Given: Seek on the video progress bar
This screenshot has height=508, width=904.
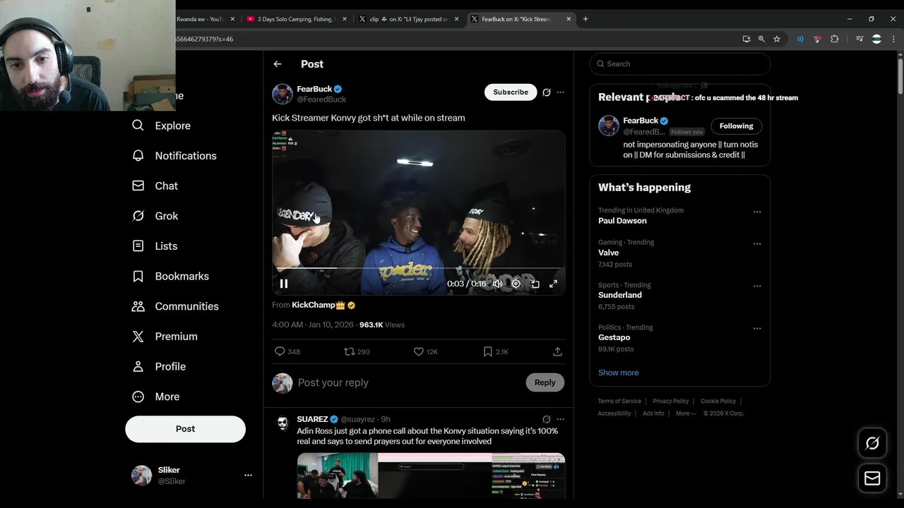Looking at the screenshot, I should (419, 269).
